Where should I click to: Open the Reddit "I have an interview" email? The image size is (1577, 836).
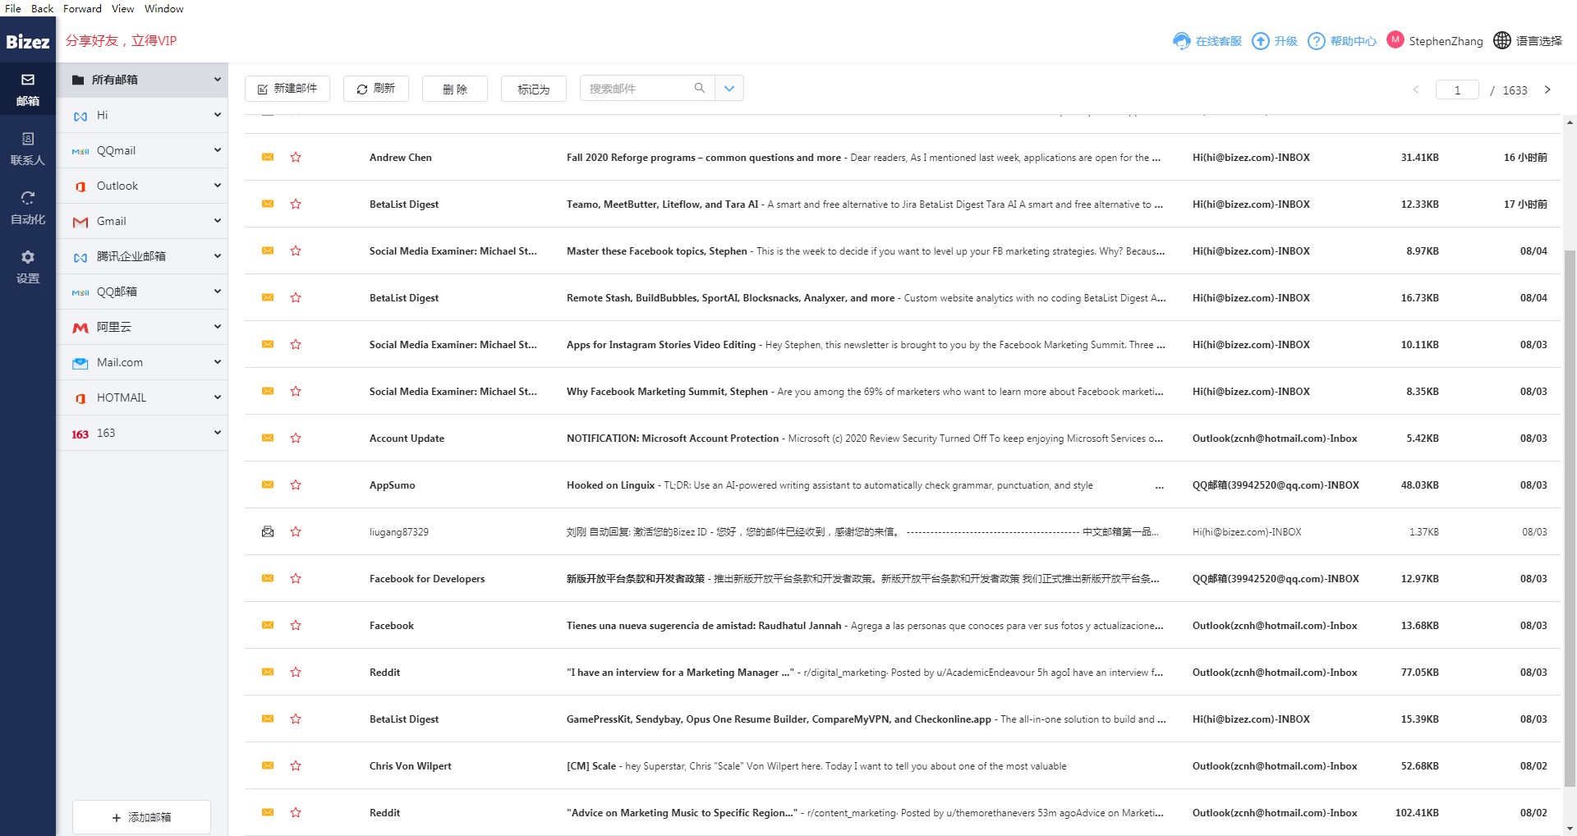[x=903, y=672]
